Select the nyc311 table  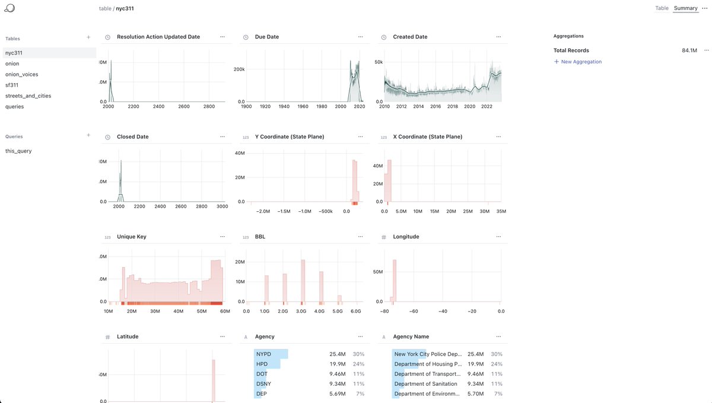(49, 53)
